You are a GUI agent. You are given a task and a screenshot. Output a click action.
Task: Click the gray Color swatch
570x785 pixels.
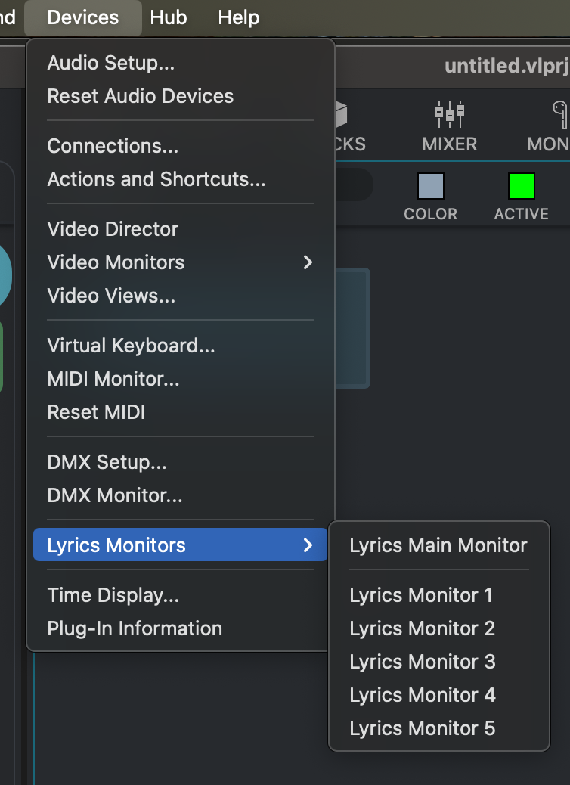click(430, 186)
